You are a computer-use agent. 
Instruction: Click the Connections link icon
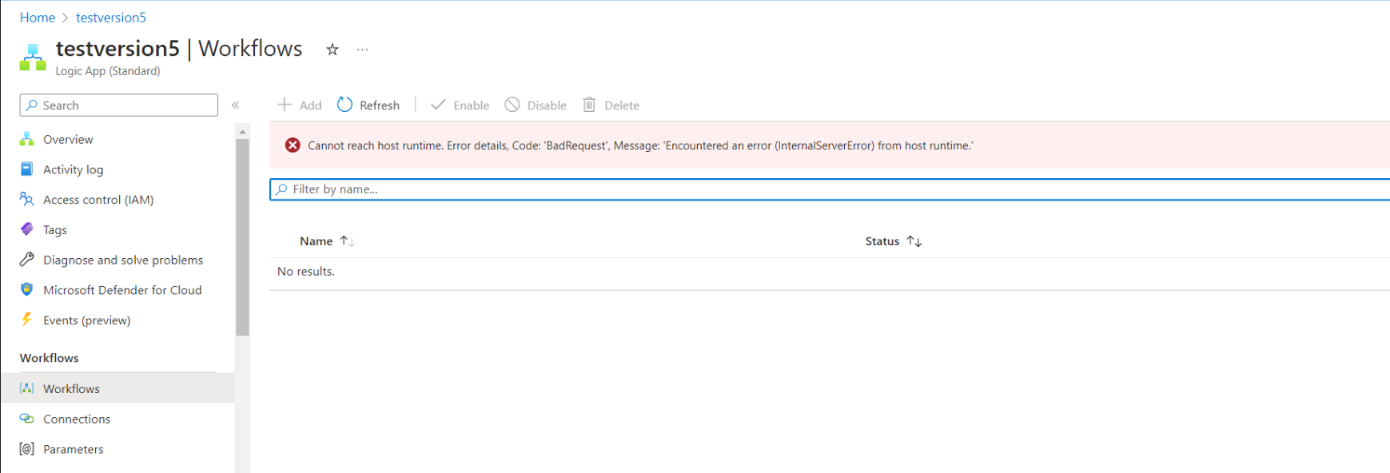coord(26,419)
